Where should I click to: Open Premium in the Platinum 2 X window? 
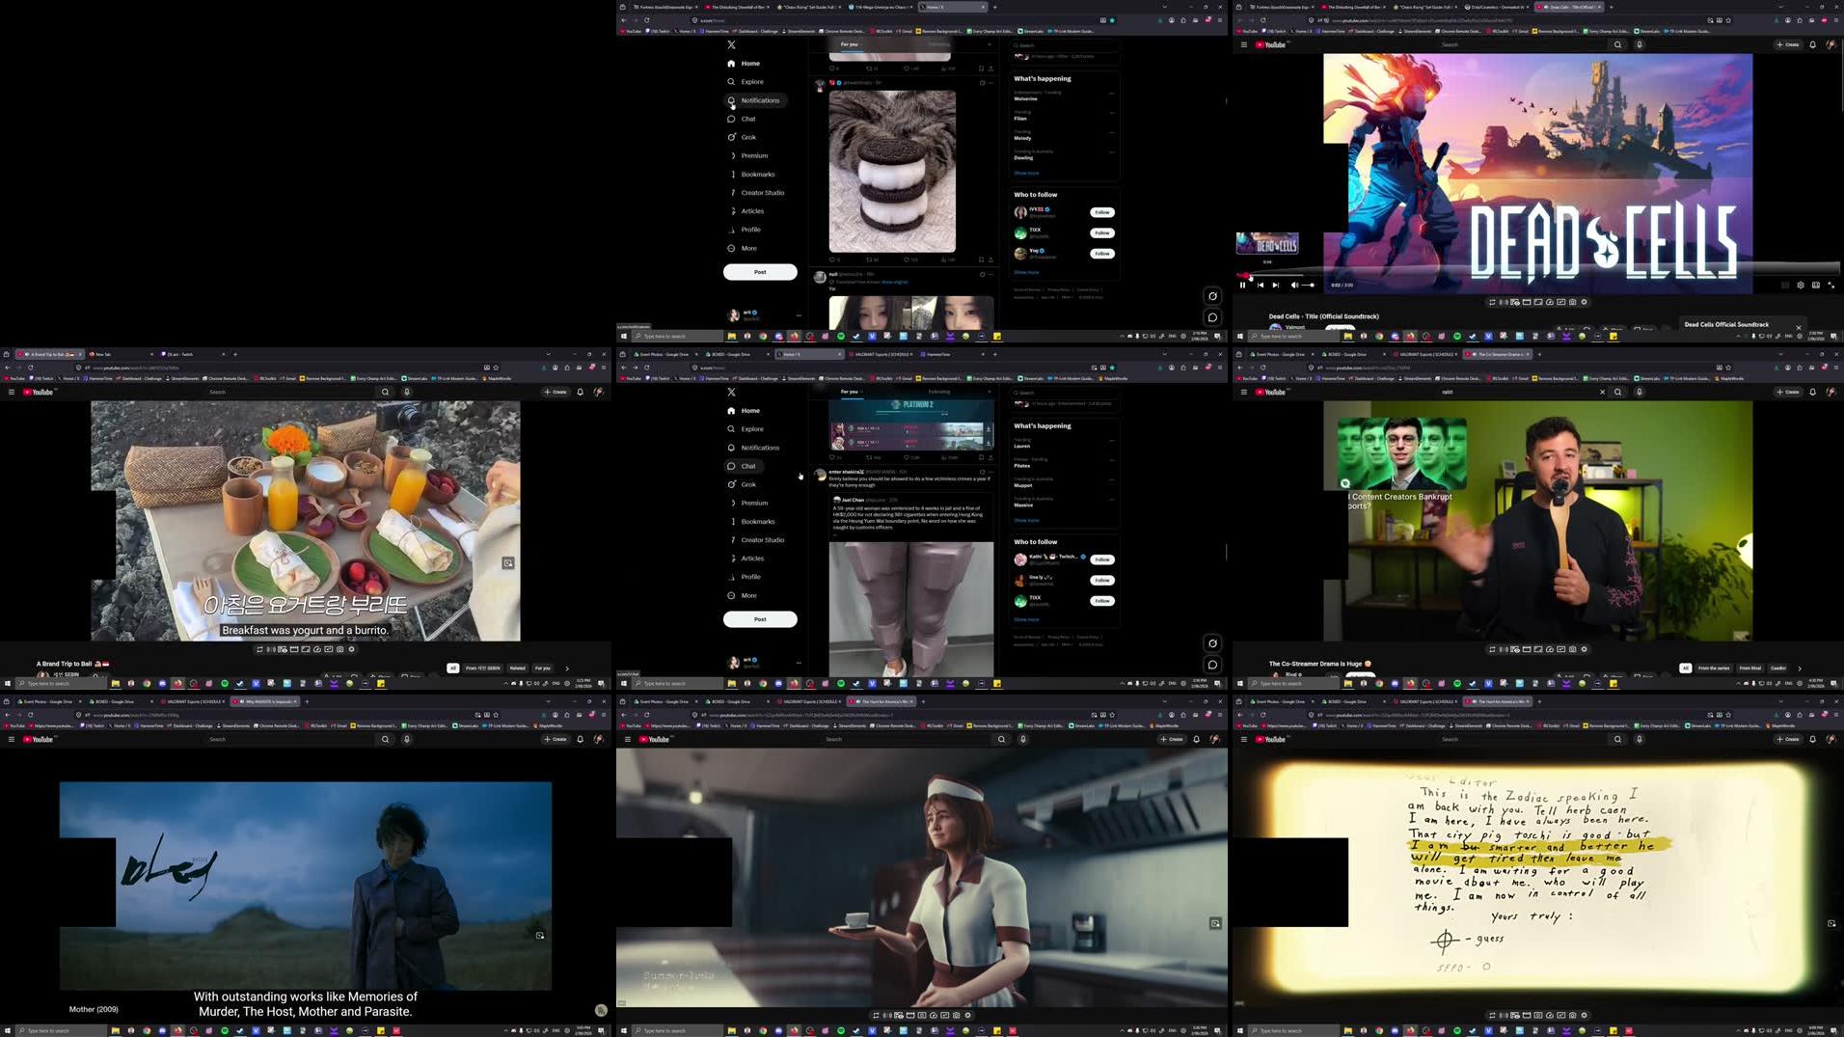tap(747, 504)
